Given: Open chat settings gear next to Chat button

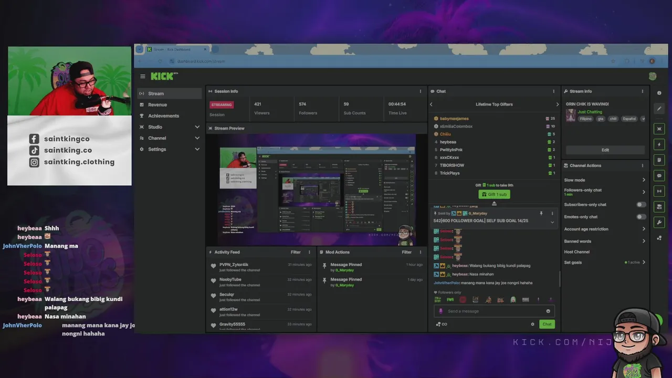Looking at the screenshot, I should (532, 324).
